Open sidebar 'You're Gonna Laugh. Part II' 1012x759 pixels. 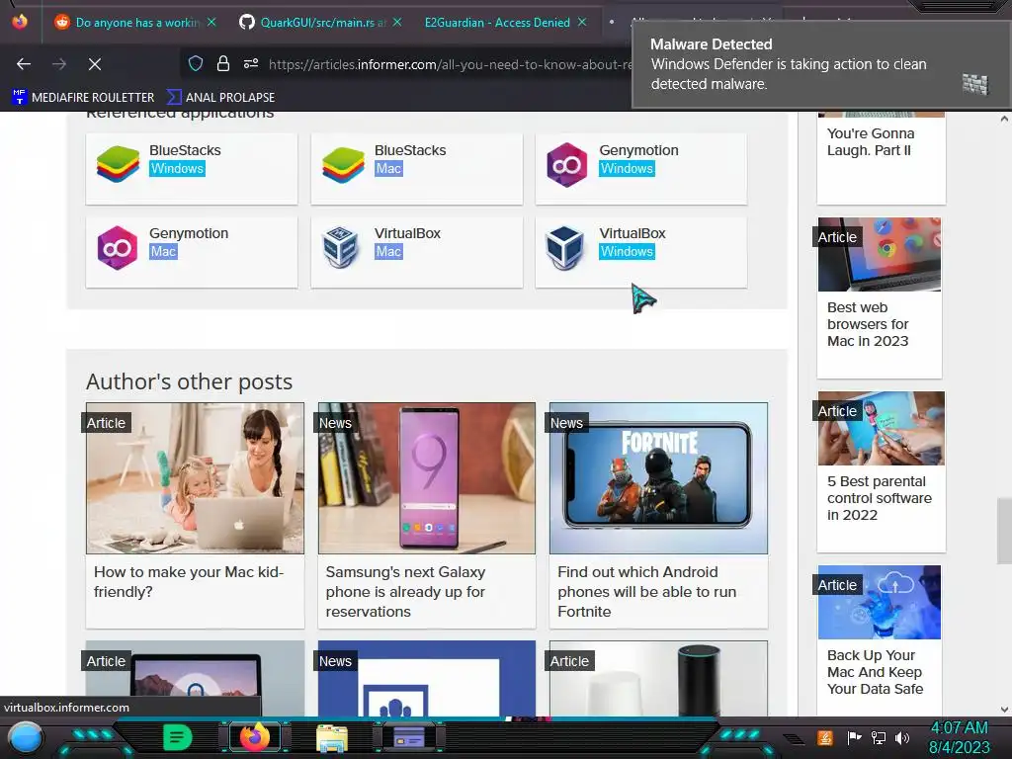tap(870, 142)
